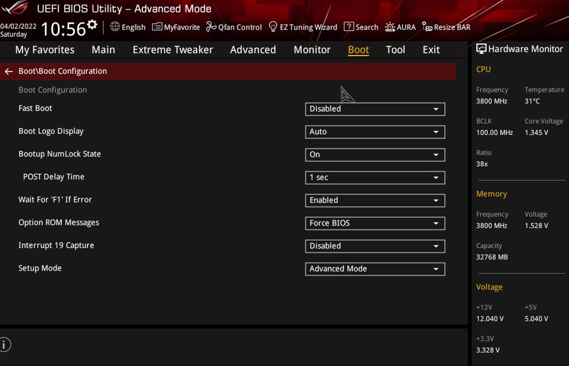Viewport: 569px width, 366px height.
Task: Click the back arrow to Boot menu
Action: tap(8, 71)
